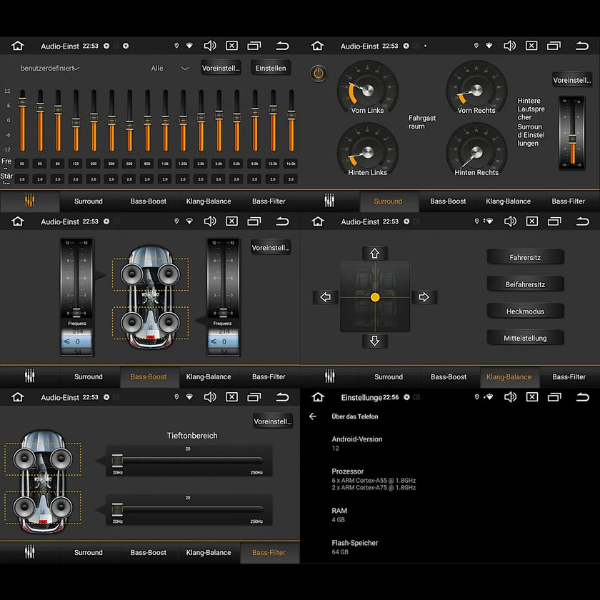Choose the Heckmodus balance option
Screen dimensions: 600x600
click(x=524, y=311)
